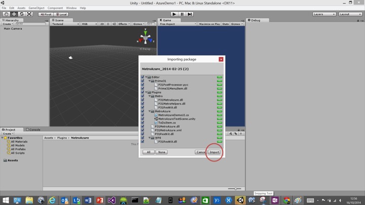Open the Layers dropdown
The image size is (365, 205).
point(324,14)
